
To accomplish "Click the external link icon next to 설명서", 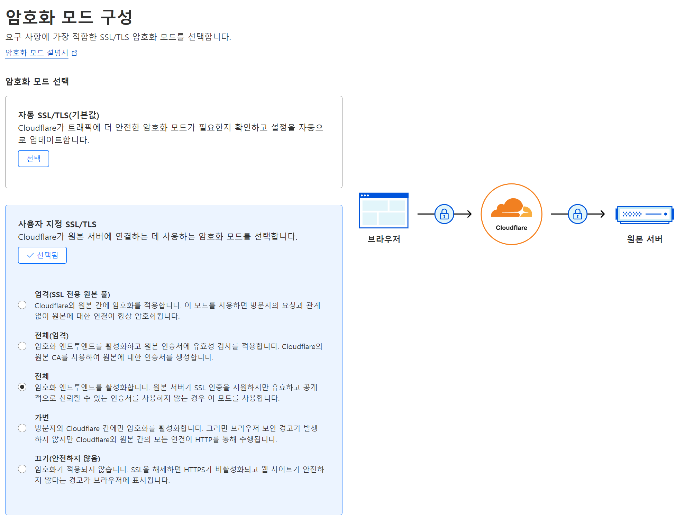I will point(75,53).
